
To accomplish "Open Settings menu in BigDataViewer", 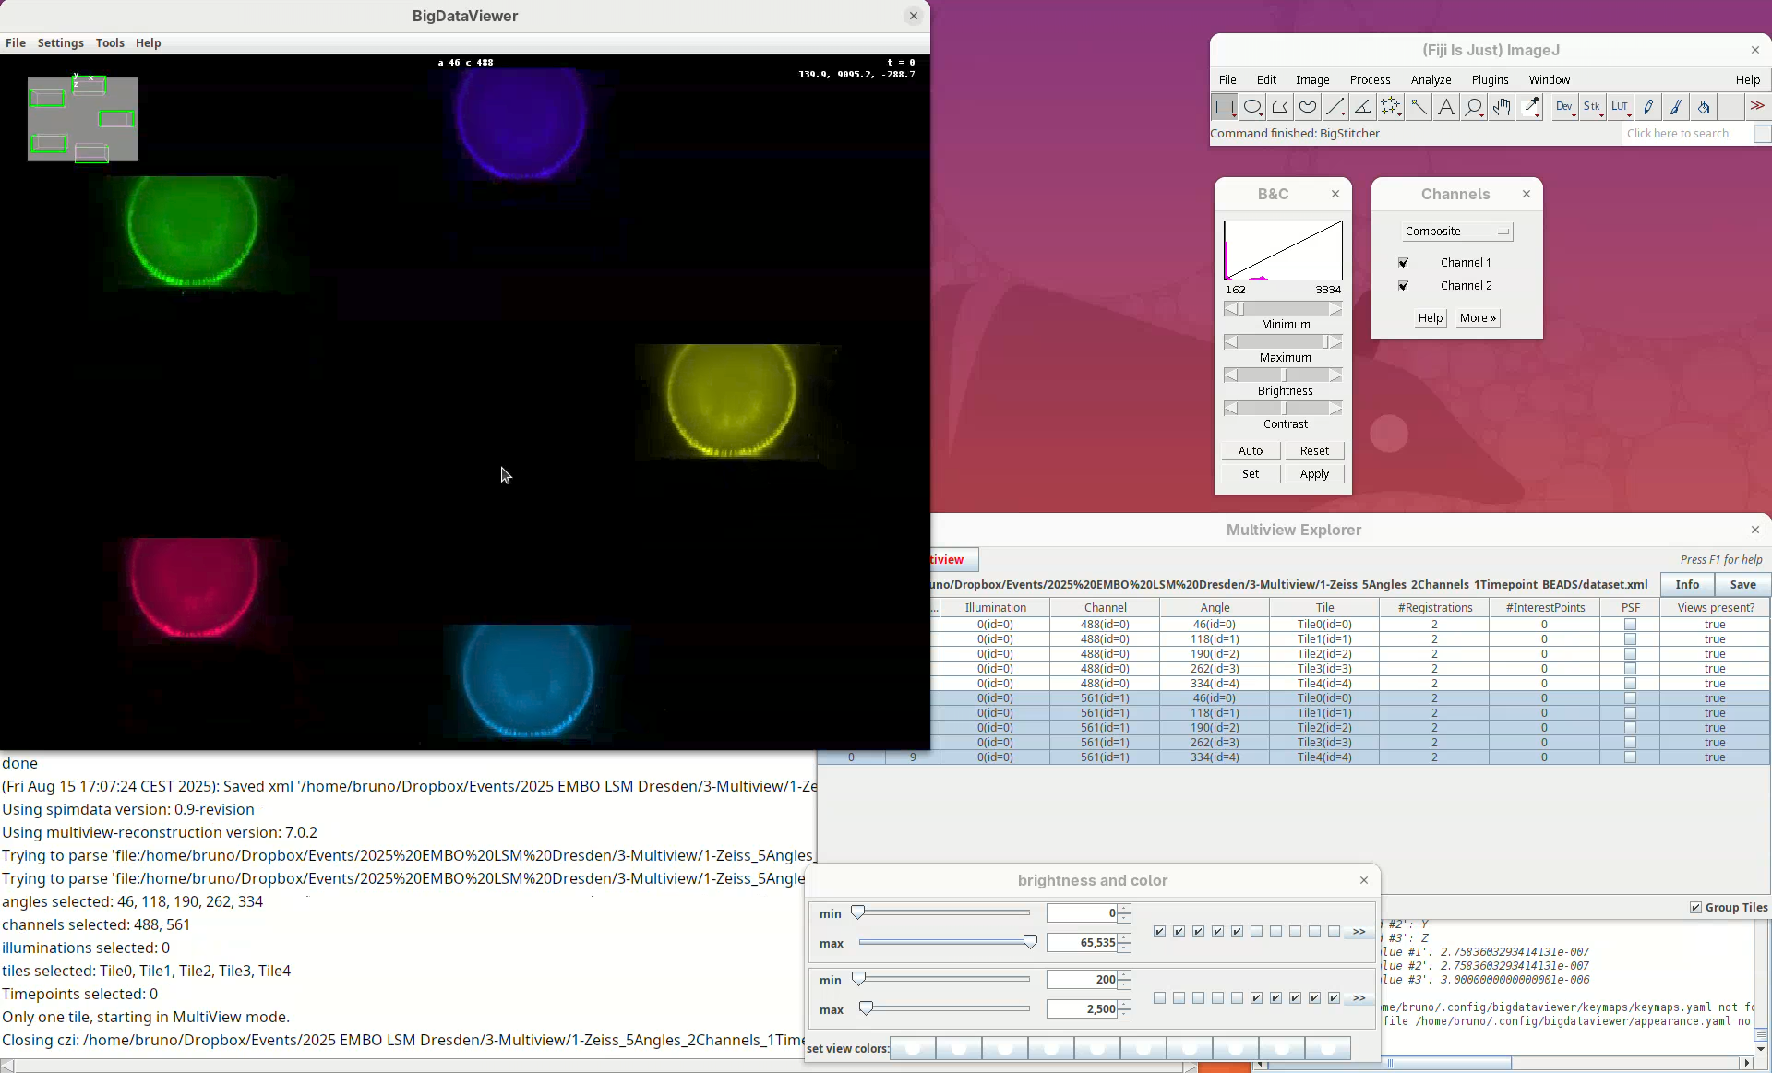I will pyautogui.click(x=60, y=43).
